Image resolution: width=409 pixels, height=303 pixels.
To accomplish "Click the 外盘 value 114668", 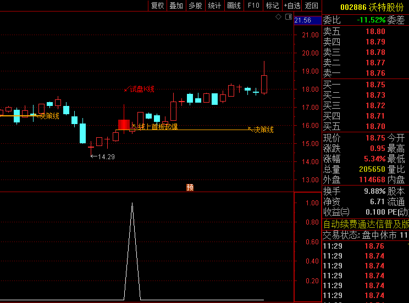I will 372,179.
